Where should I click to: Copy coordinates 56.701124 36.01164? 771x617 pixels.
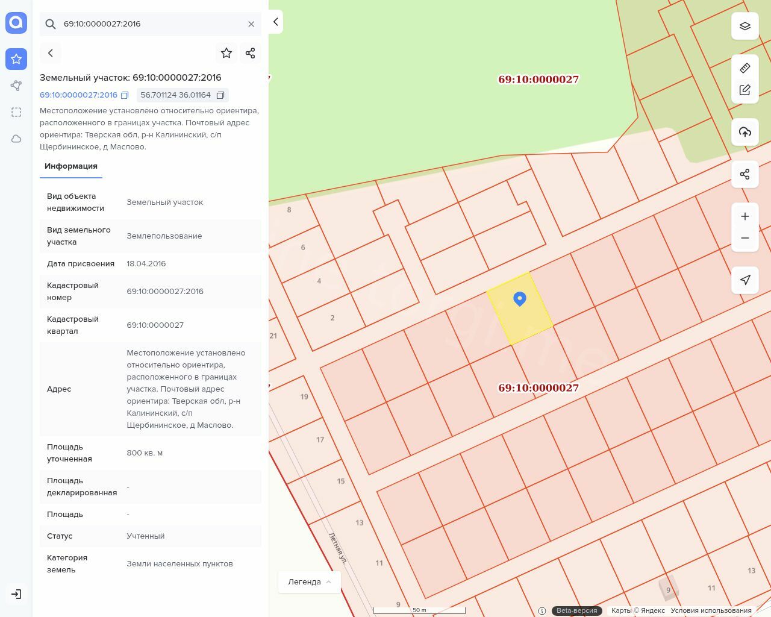click(x=220, y=95)
